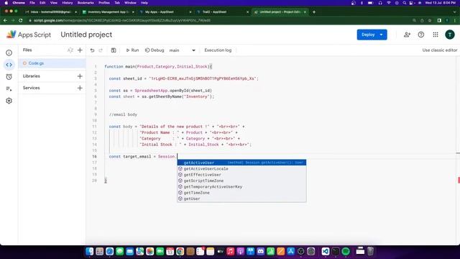460x259 pixels.
Task: Switch to Inventory Management App tab
Action: (108, 12)
